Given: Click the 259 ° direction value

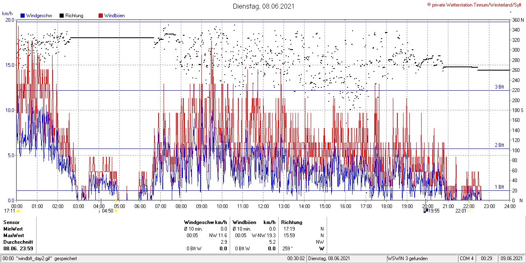Looking at the screenshot, I should tap(288, 249).
